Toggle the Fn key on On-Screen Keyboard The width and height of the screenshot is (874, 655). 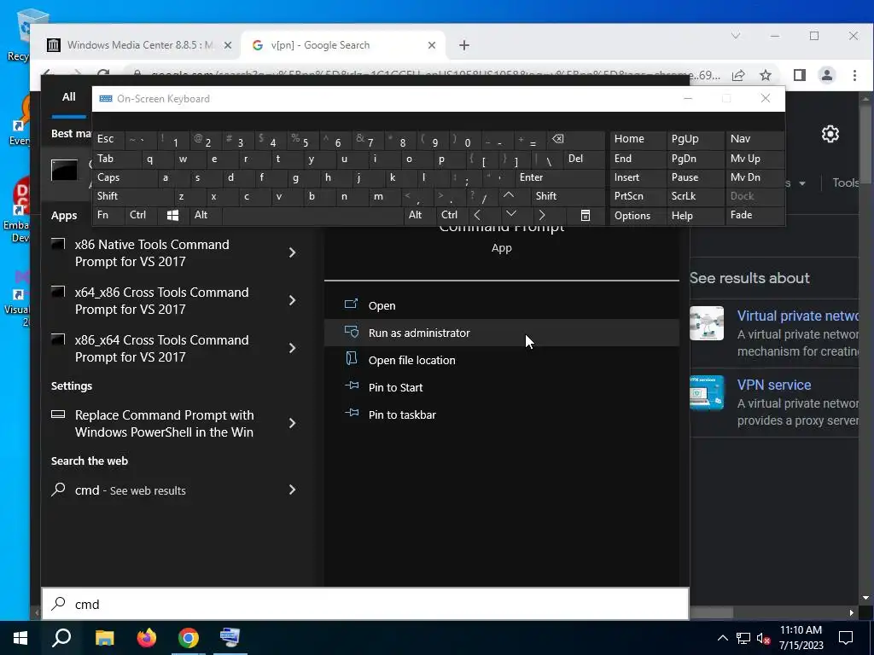pyautogui.click(x=108, y=215)
